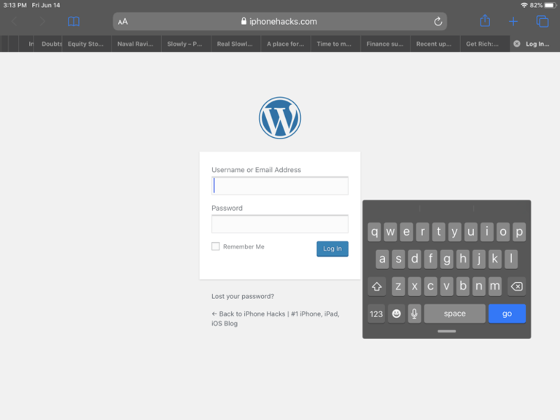The height and width of the screenshot is (420, 560).
Task: Tap the backspace delete key
Action: (516, 287)
